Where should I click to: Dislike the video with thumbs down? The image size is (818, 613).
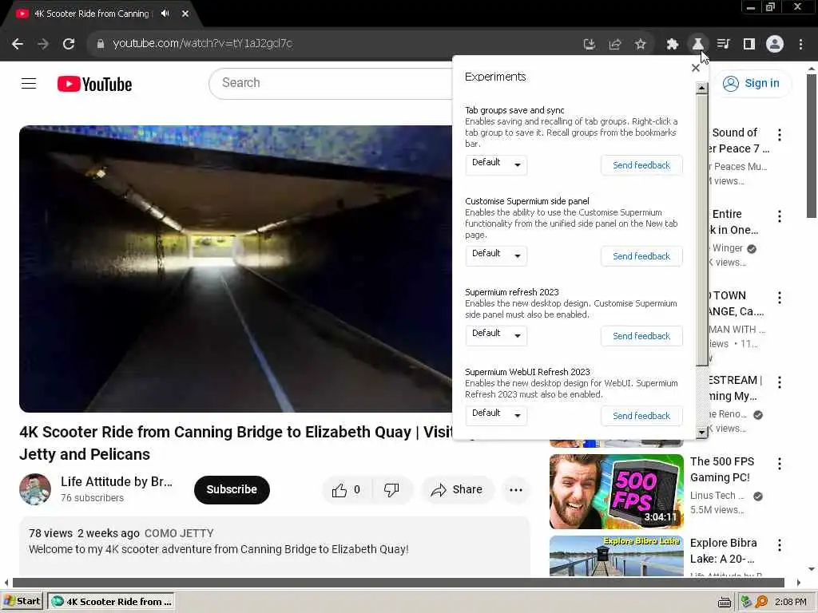pyautogui.click(x=391, y=489)
